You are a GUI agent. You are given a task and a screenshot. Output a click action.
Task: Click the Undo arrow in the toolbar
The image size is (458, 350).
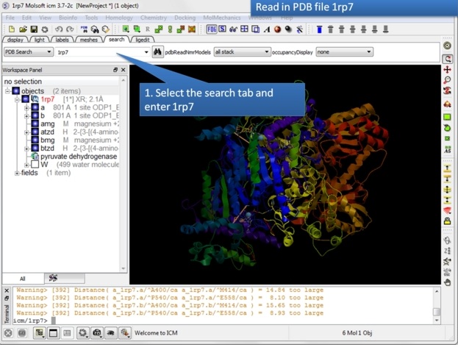(59, 29)
